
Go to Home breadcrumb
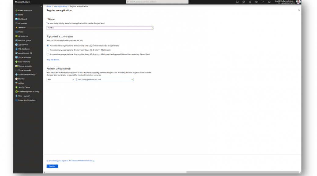(x=49, y=6)
